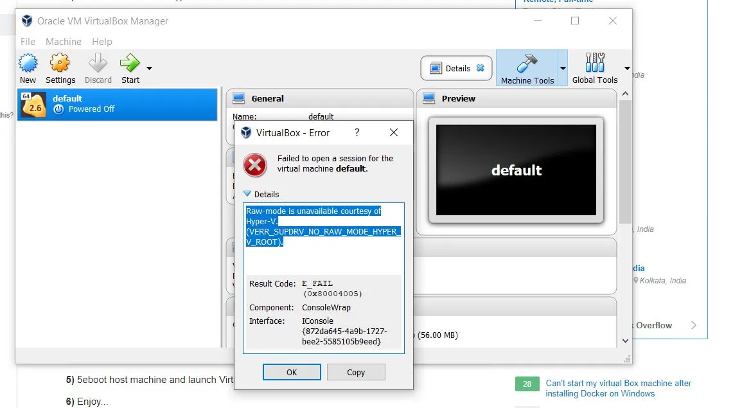The height and width of the screenshot is (408, 742).
Task: Select Global Tools icon
Action: click(595, 62)
